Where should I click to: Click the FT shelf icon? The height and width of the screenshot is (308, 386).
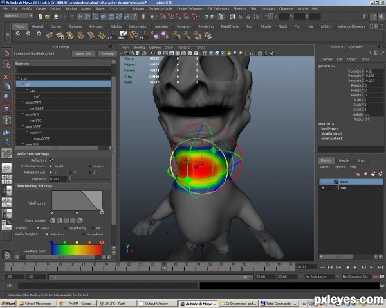[143, 36]
